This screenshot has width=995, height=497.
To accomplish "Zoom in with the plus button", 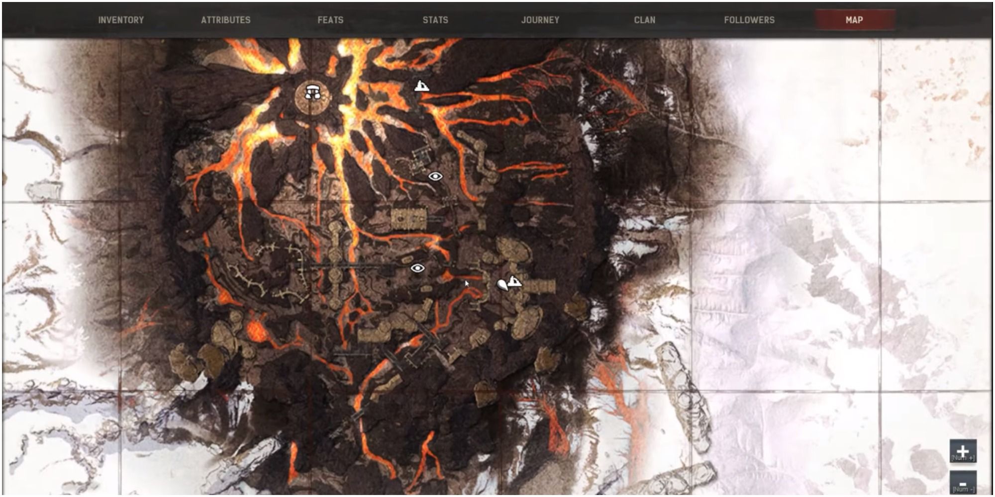I will coord(963,451).
